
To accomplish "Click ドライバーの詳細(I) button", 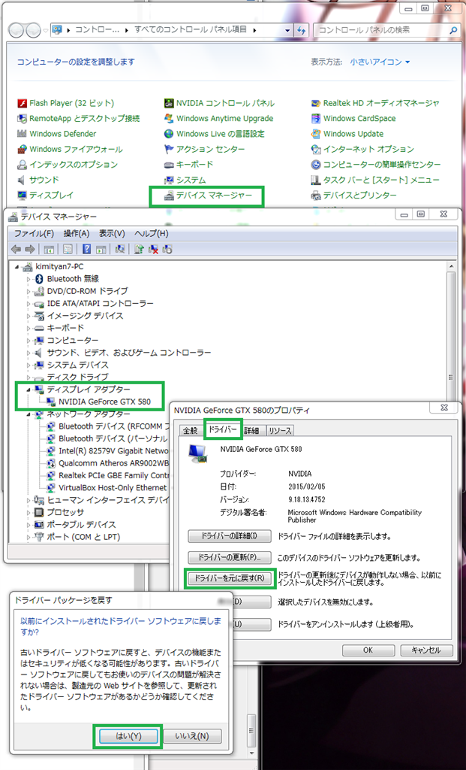I will click(x=230, y=535).
